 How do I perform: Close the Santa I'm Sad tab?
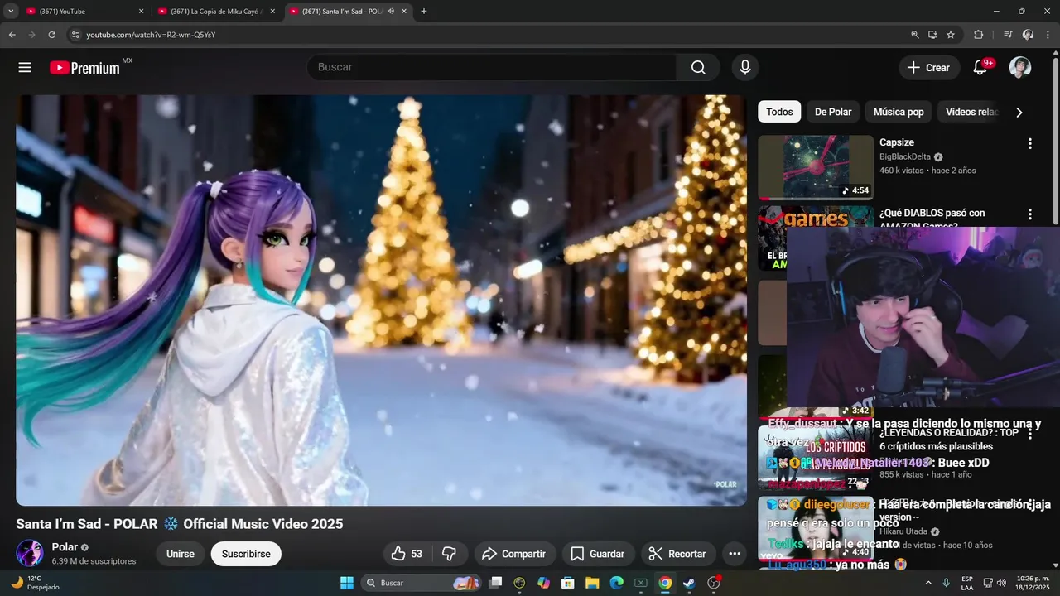click(404, 12)
